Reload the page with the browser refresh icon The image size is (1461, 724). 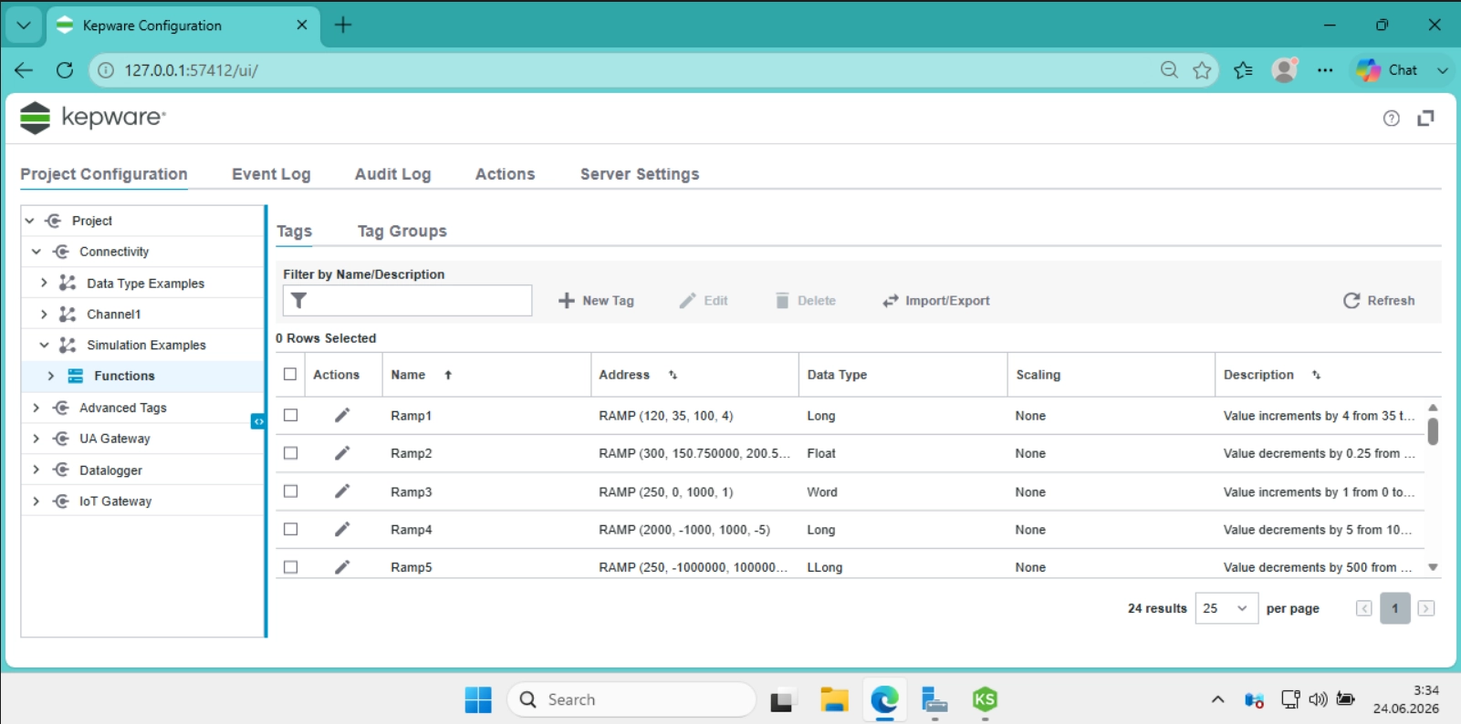64,70
